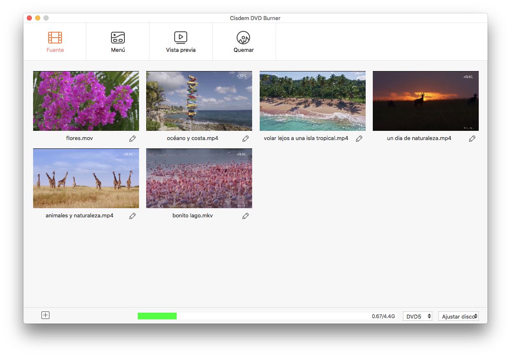This screenshot has width=511, height=357.
Task: Select the flores.mov video thumbnail
Action: (86, 100)
